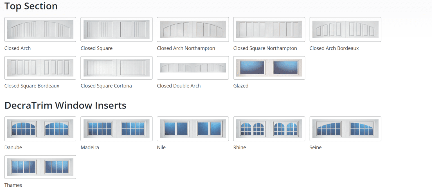
Task: Click the 'Top Section' heading
Action: pos(31,6)
